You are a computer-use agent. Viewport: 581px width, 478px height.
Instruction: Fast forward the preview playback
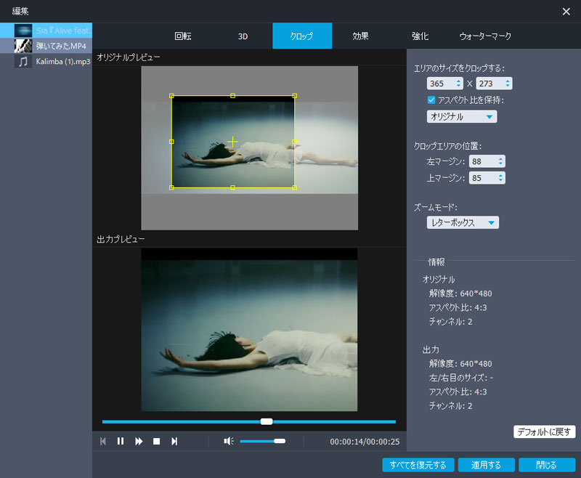point(139,442)
